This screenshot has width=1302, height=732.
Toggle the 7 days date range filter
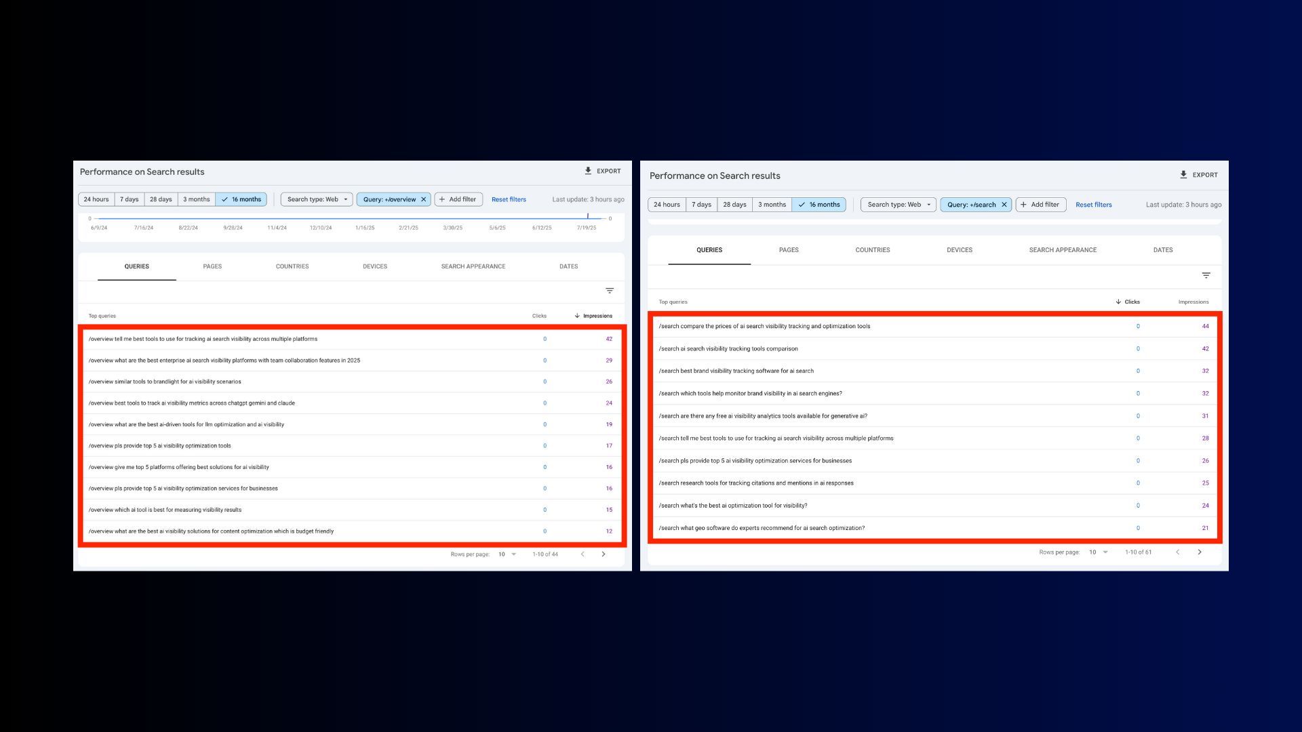(129, 199)
